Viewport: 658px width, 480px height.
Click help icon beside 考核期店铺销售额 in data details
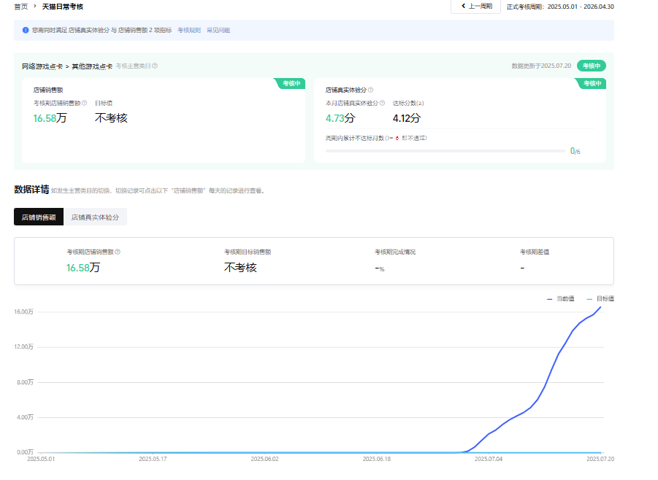pyautogui.click(x=118, y=252)
